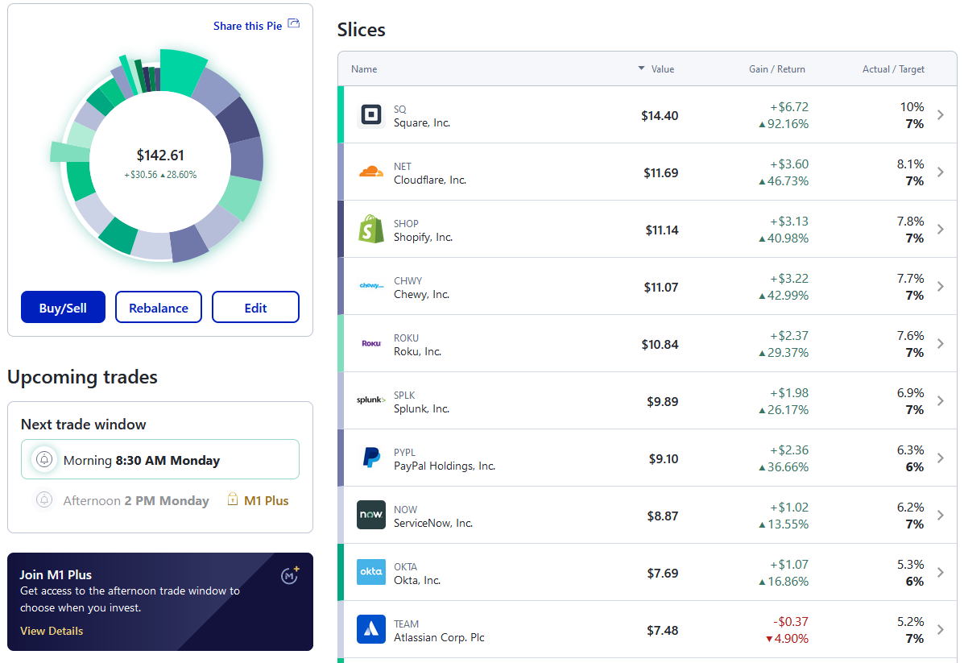Image resolution: width=964 pixels, height=663 pixels.
Task: Click the Atlassian value $7.48
Action: point(662,631)
